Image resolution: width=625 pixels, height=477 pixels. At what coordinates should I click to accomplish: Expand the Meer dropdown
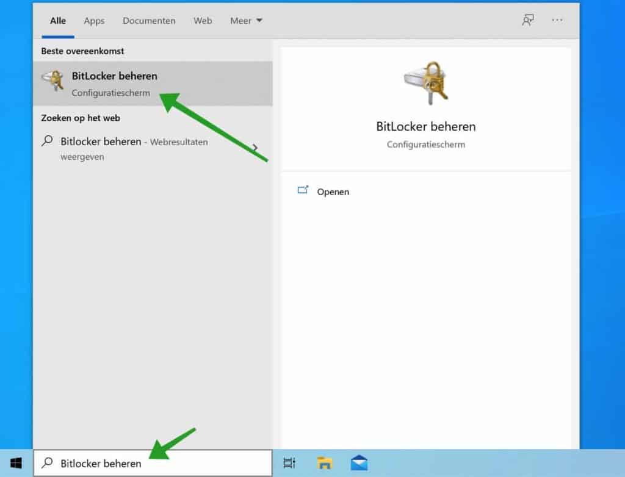tap(246, 20)
